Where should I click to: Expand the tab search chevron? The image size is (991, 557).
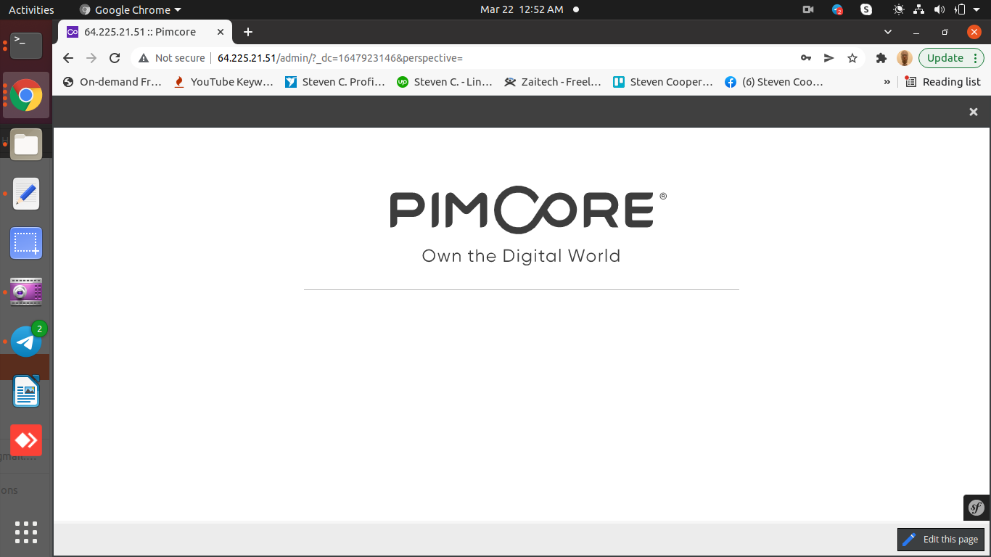click(888, 32)
